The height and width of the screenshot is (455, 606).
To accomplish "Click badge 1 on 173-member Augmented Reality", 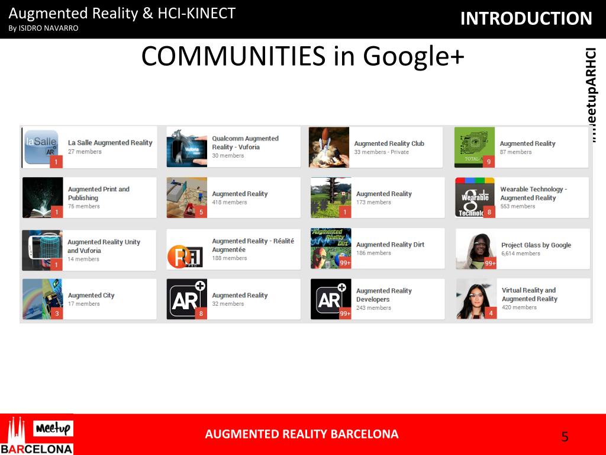I will point(345,212).
